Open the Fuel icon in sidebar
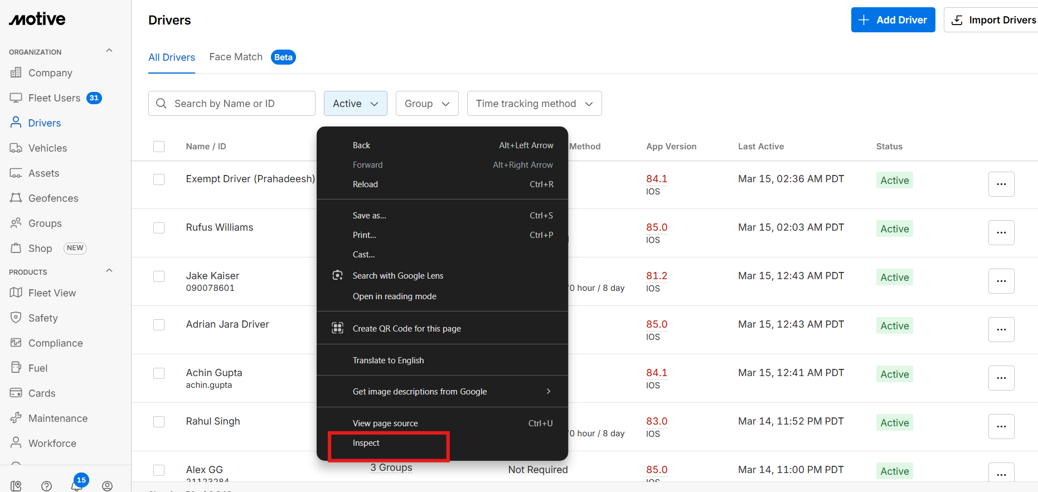This screenshot has height=492, width=1038. [16, 368]
